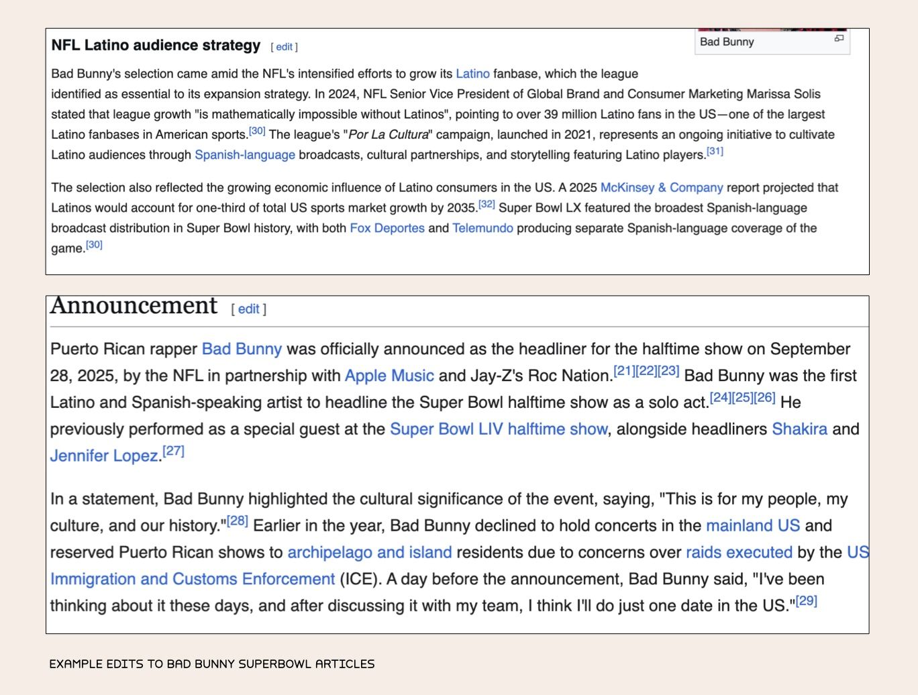This screenshot has height=695, width=918.
Task: Open citation [27]
Action: [x=173, y=451]
